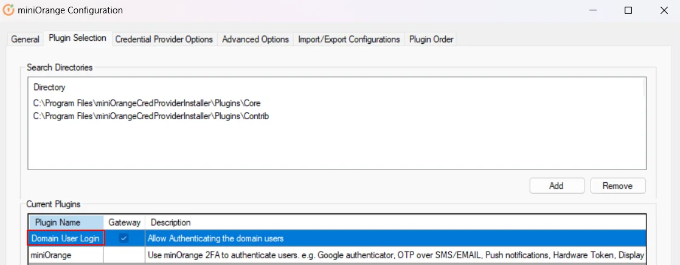Click 'Allow Authenticating the domain users' description

point(215,238)
